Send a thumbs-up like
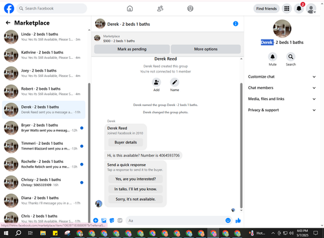Viewport: 324px width, 238px height. [x=238, y=221]
